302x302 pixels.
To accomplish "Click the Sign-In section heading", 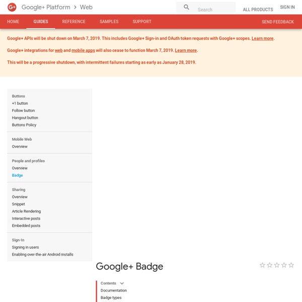I will click(18, 240).
